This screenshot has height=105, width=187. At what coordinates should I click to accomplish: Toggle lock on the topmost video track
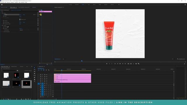[41, 75]
